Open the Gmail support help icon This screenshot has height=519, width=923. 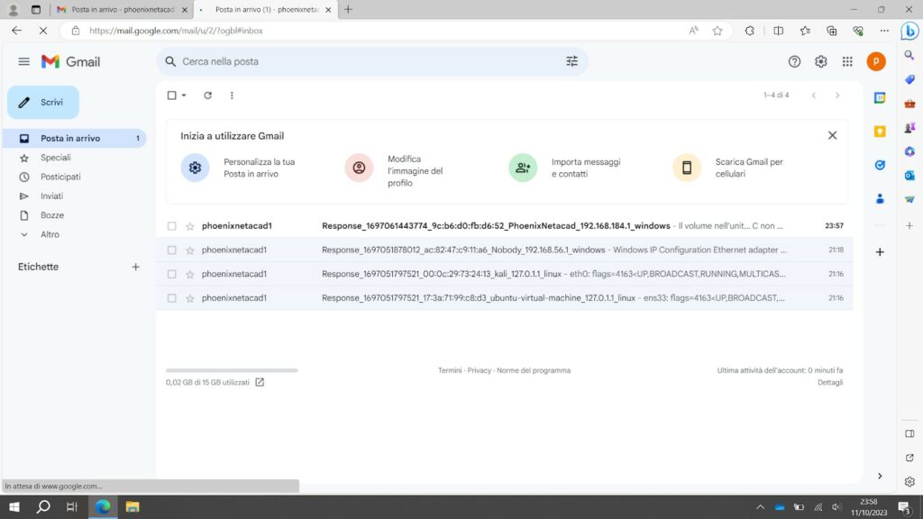[794, 61]
